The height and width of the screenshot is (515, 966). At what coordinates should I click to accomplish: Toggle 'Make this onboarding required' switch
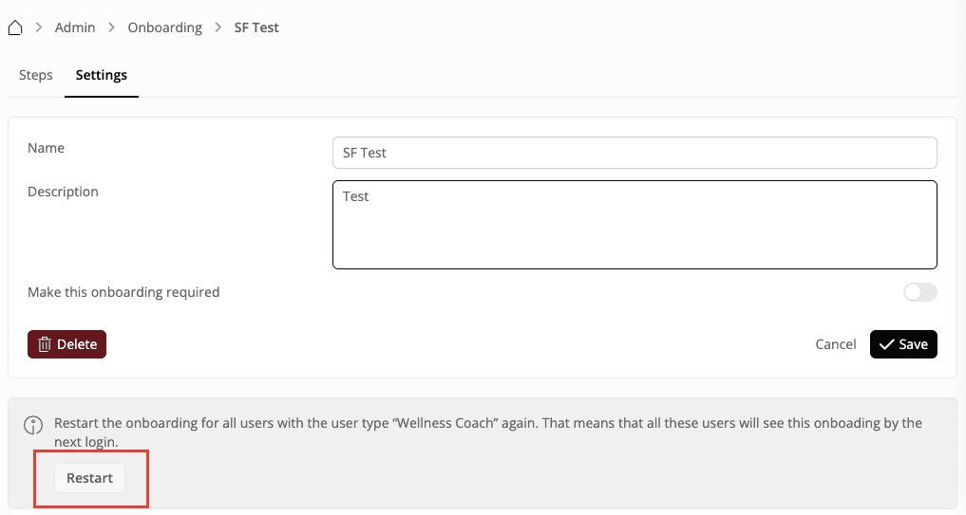pos(919,292)
